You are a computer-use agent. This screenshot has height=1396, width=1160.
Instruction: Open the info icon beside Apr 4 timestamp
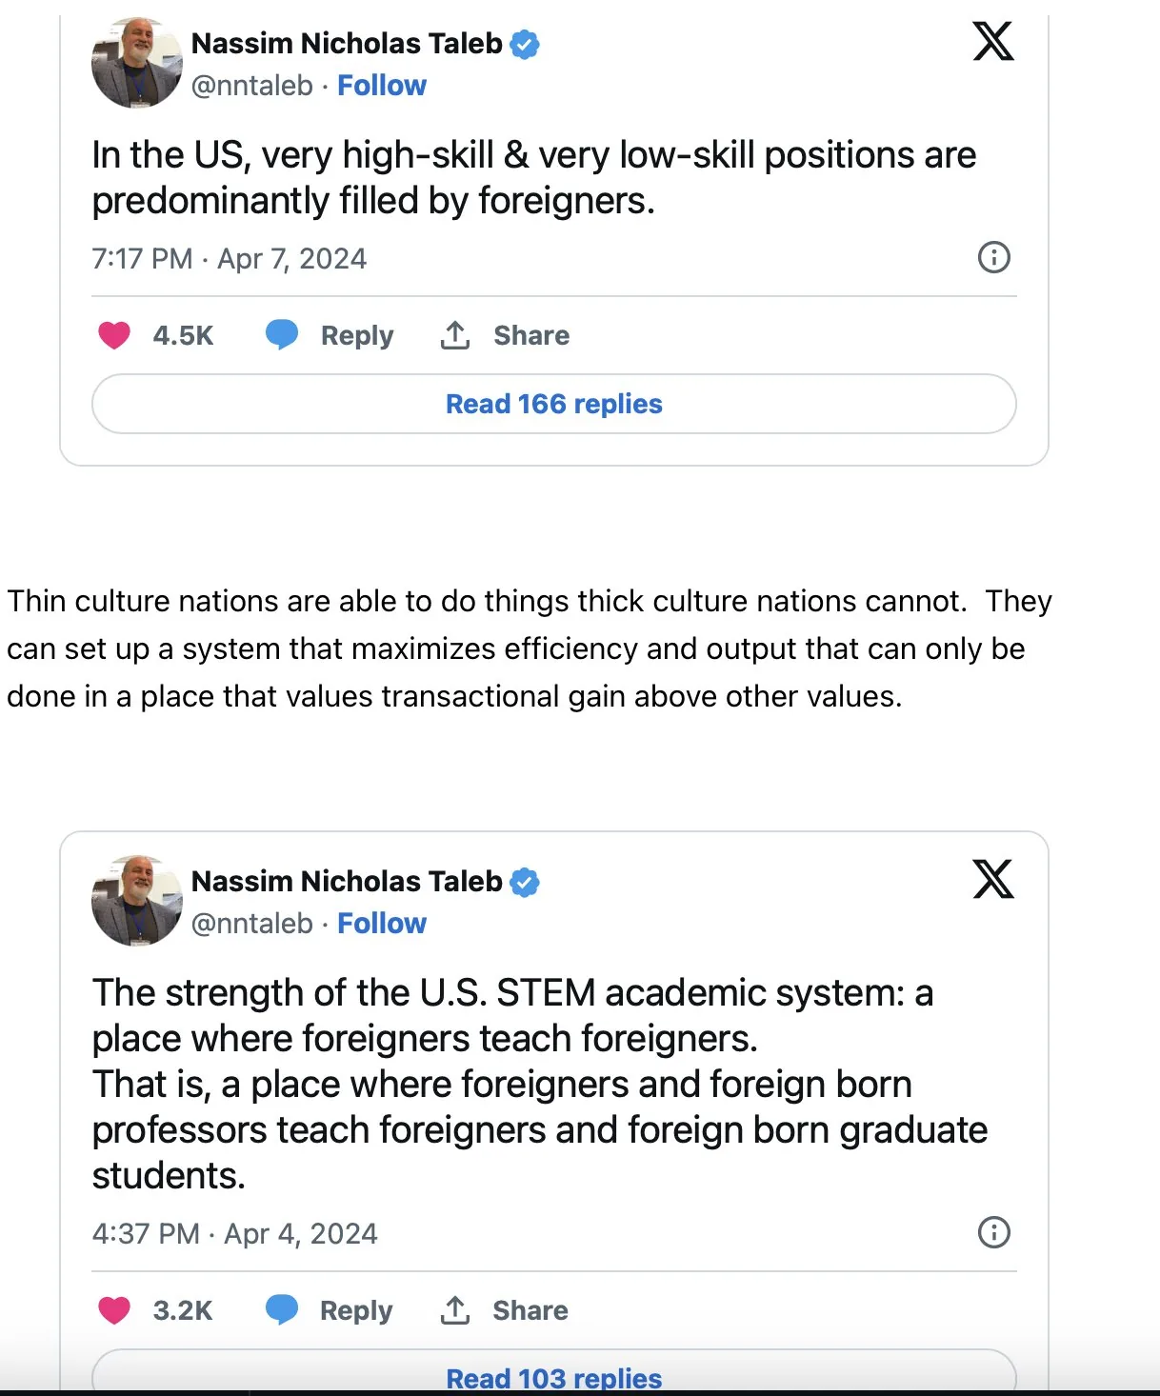(993, 1232)
